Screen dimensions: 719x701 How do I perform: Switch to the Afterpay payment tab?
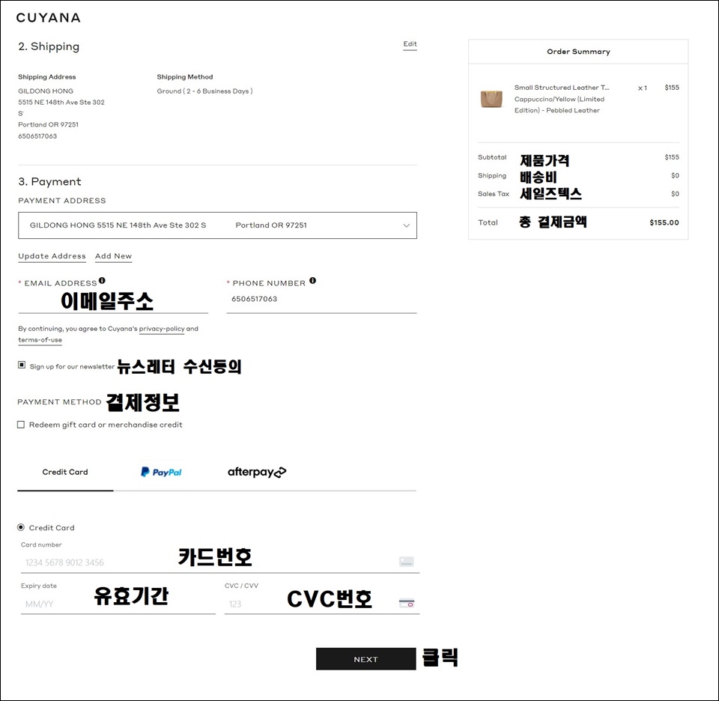pos(257,473)
